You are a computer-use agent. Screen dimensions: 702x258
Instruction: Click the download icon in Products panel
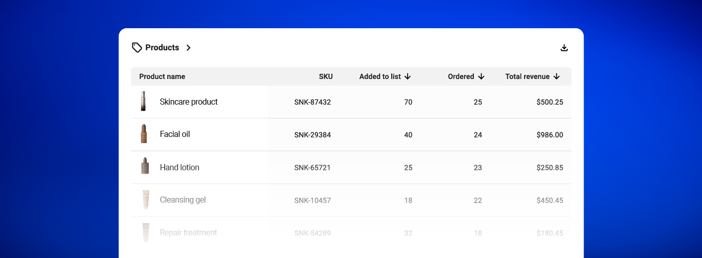click(x=564, y=48)
